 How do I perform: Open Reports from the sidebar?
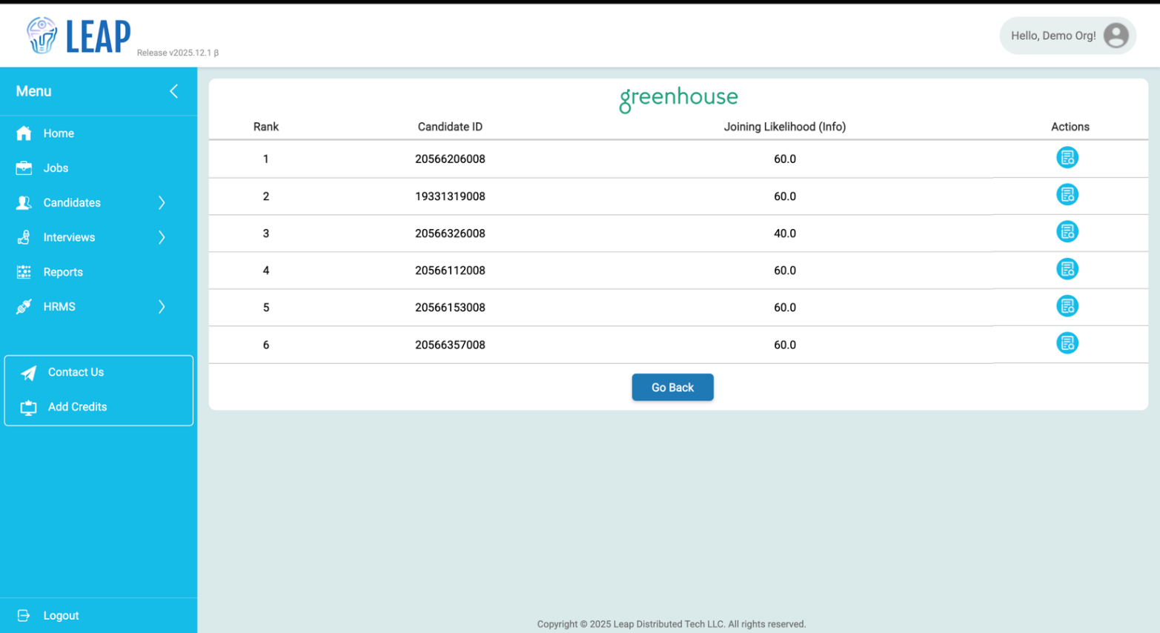point(63,272)
